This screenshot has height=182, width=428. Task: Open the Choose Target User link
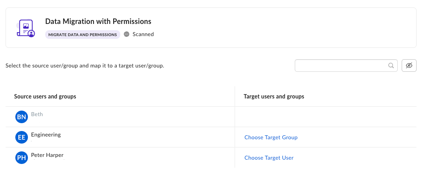click(x=269, y=158)
